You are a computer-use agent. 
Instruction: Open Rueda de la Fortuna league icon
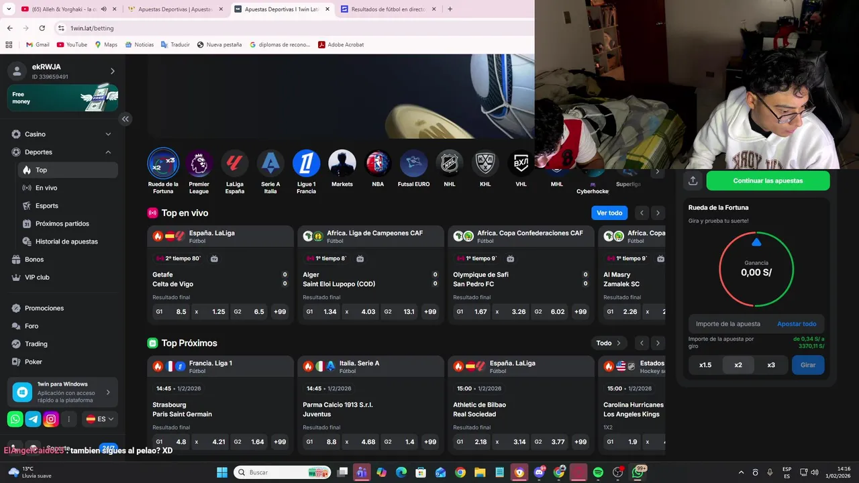pos(163,163)
